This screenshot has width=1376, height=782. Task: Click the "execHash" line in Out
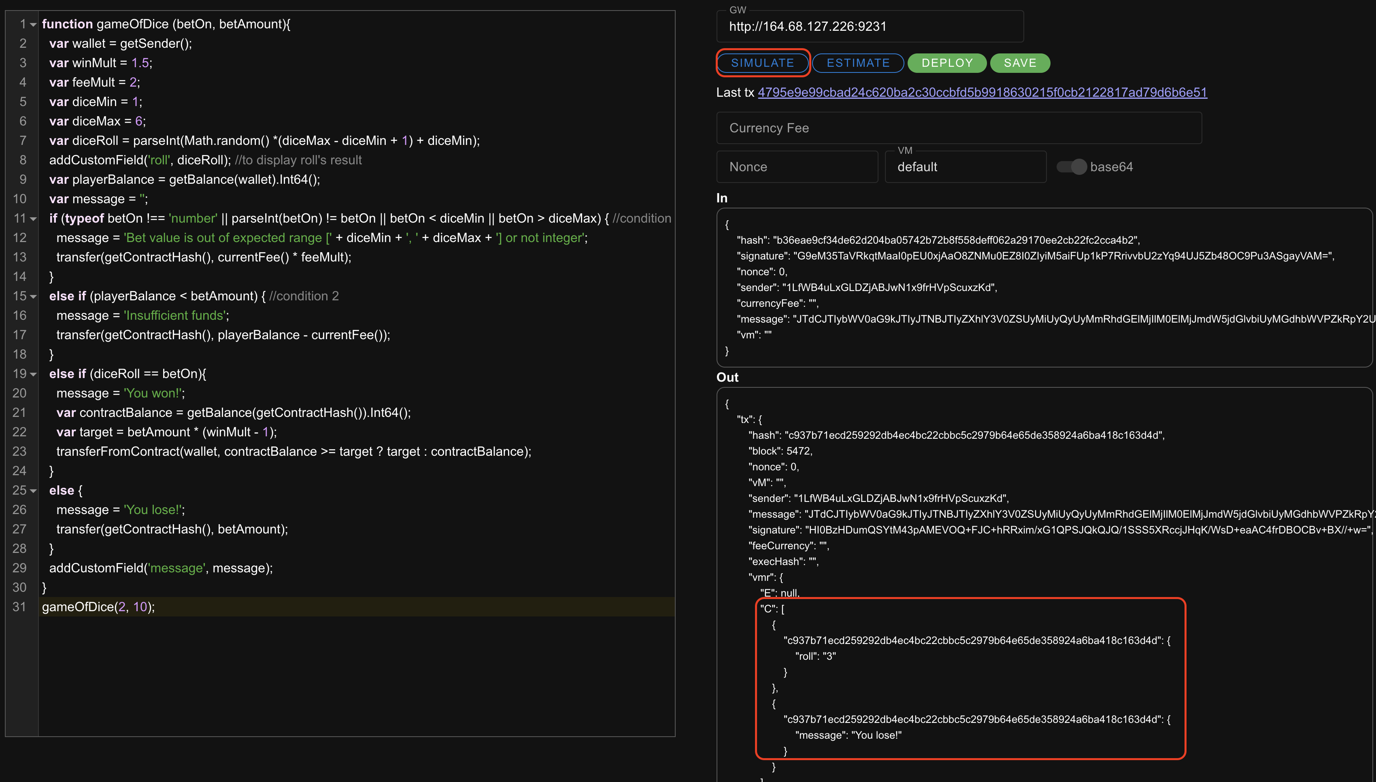click(784, 561)
